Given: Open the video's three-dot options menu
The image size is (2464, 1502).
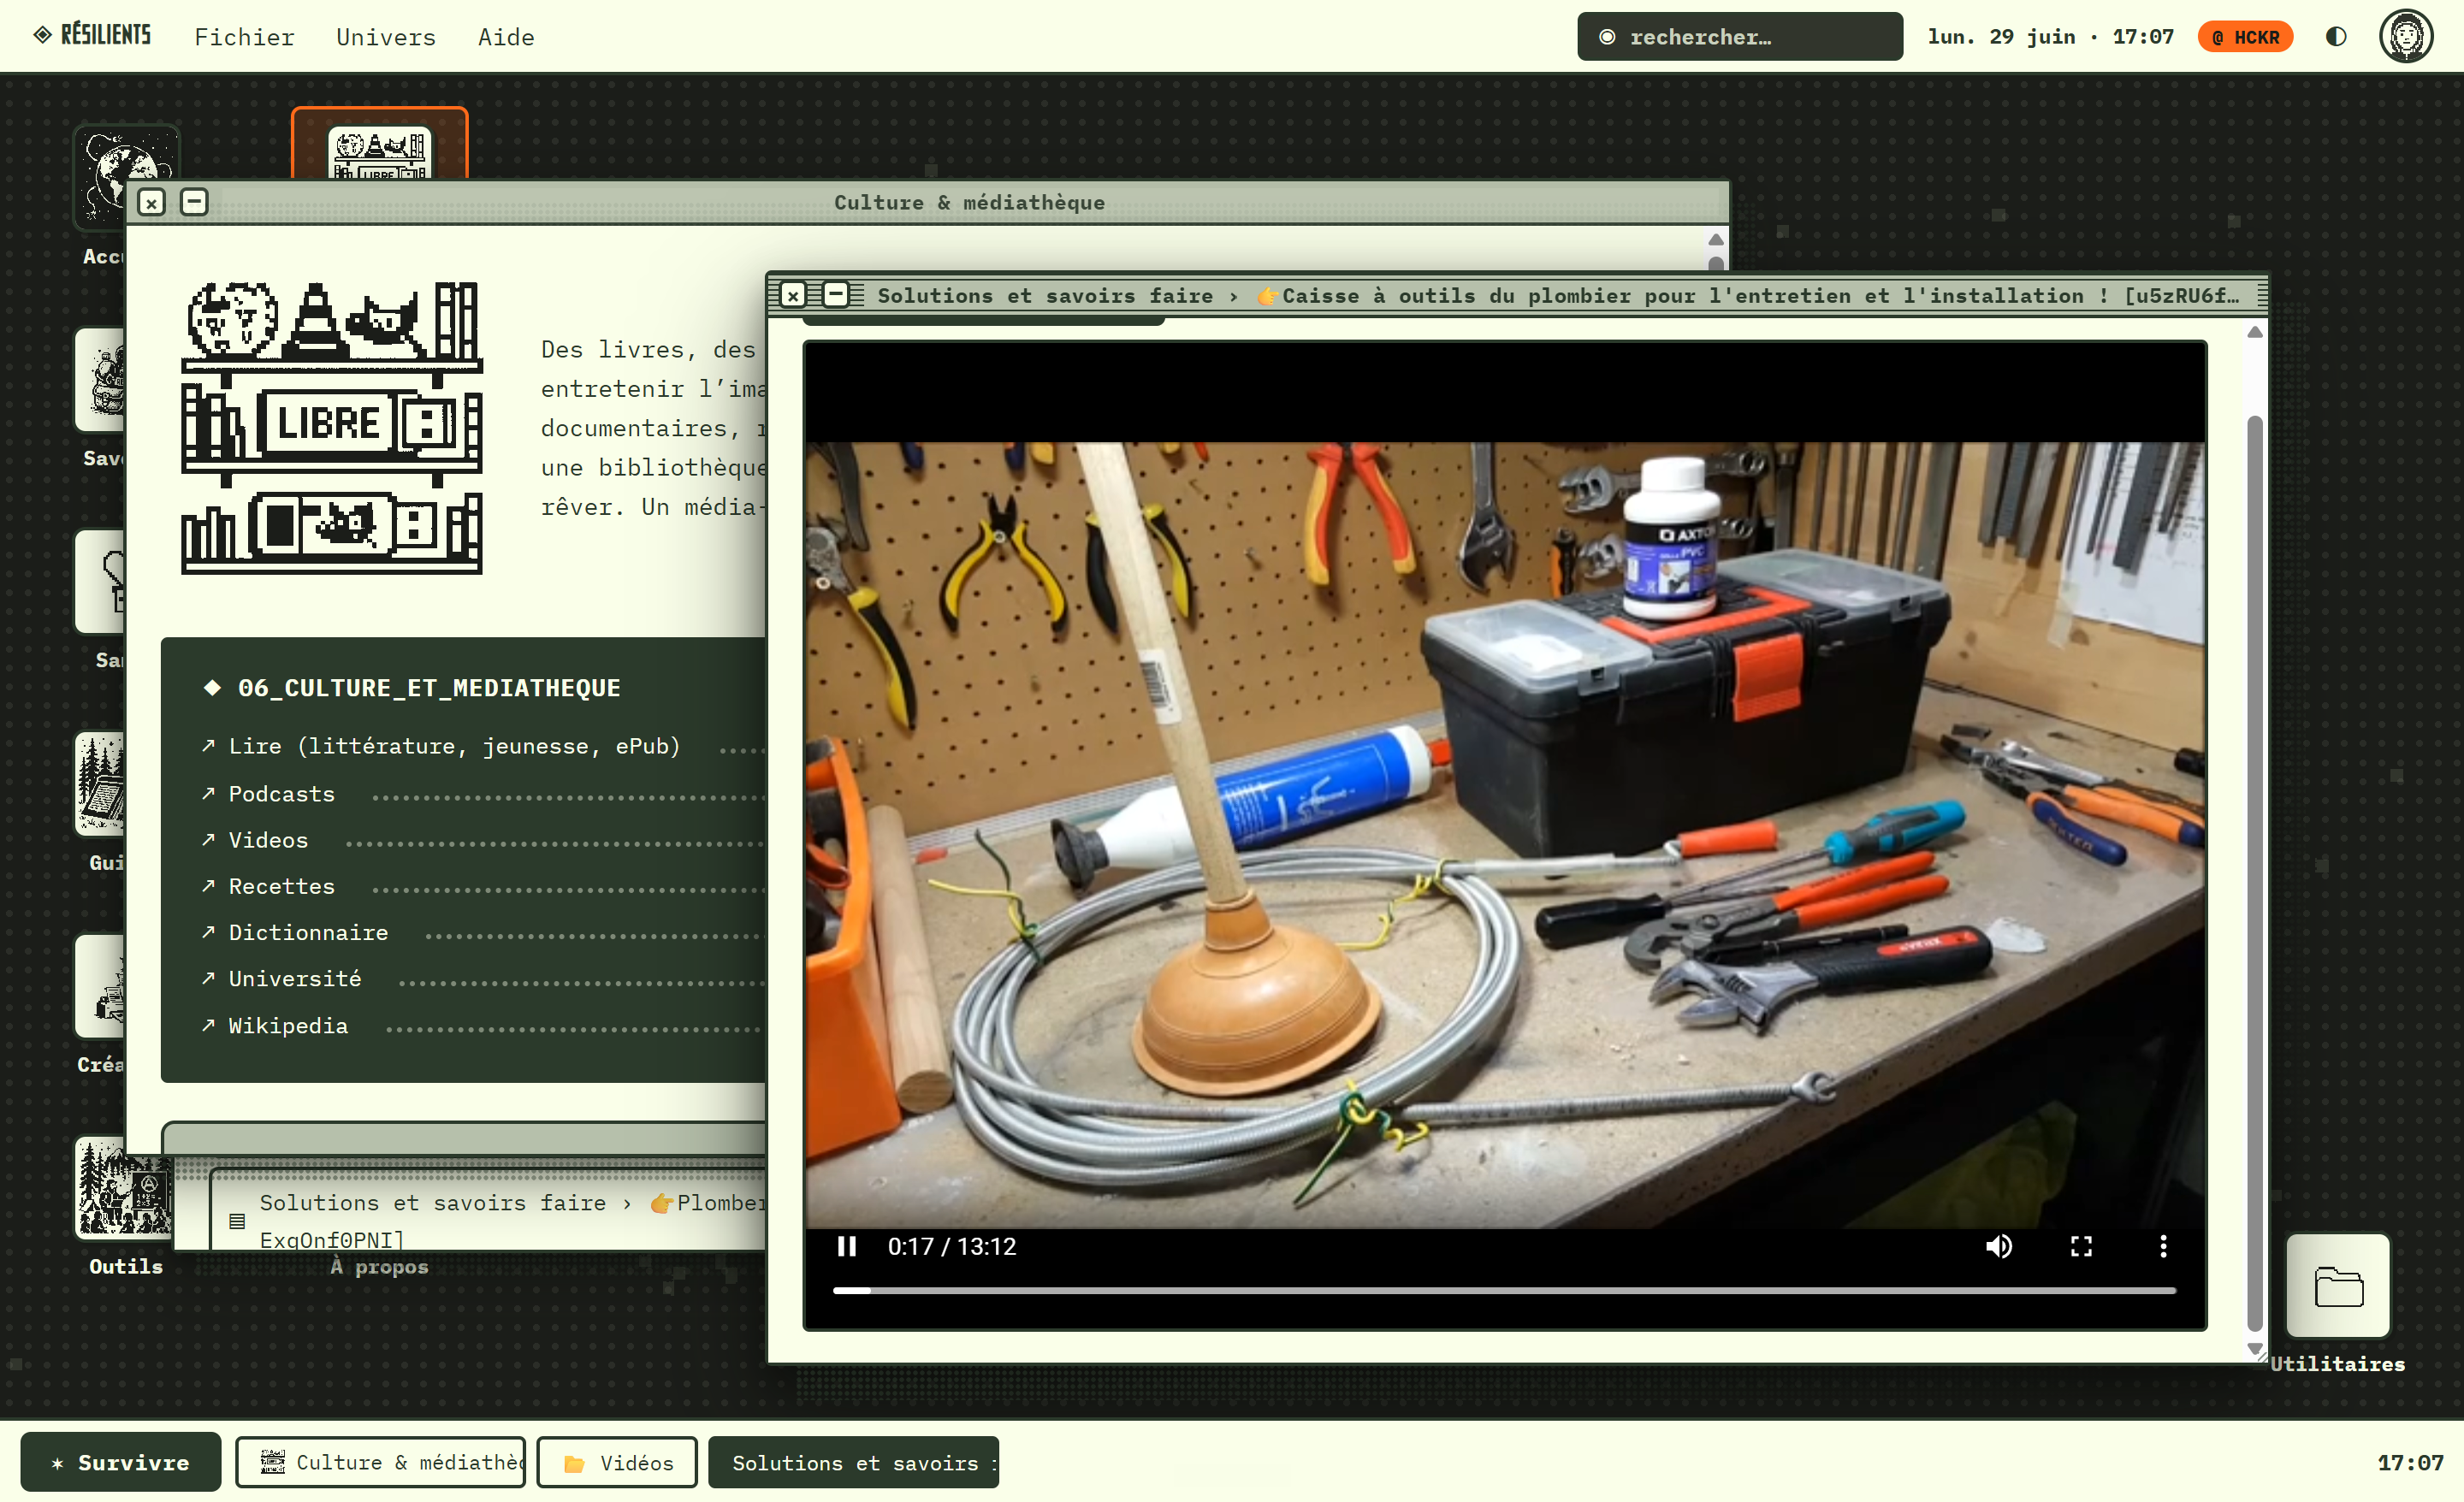Looking at the screenshot, I should 2163,1246.
